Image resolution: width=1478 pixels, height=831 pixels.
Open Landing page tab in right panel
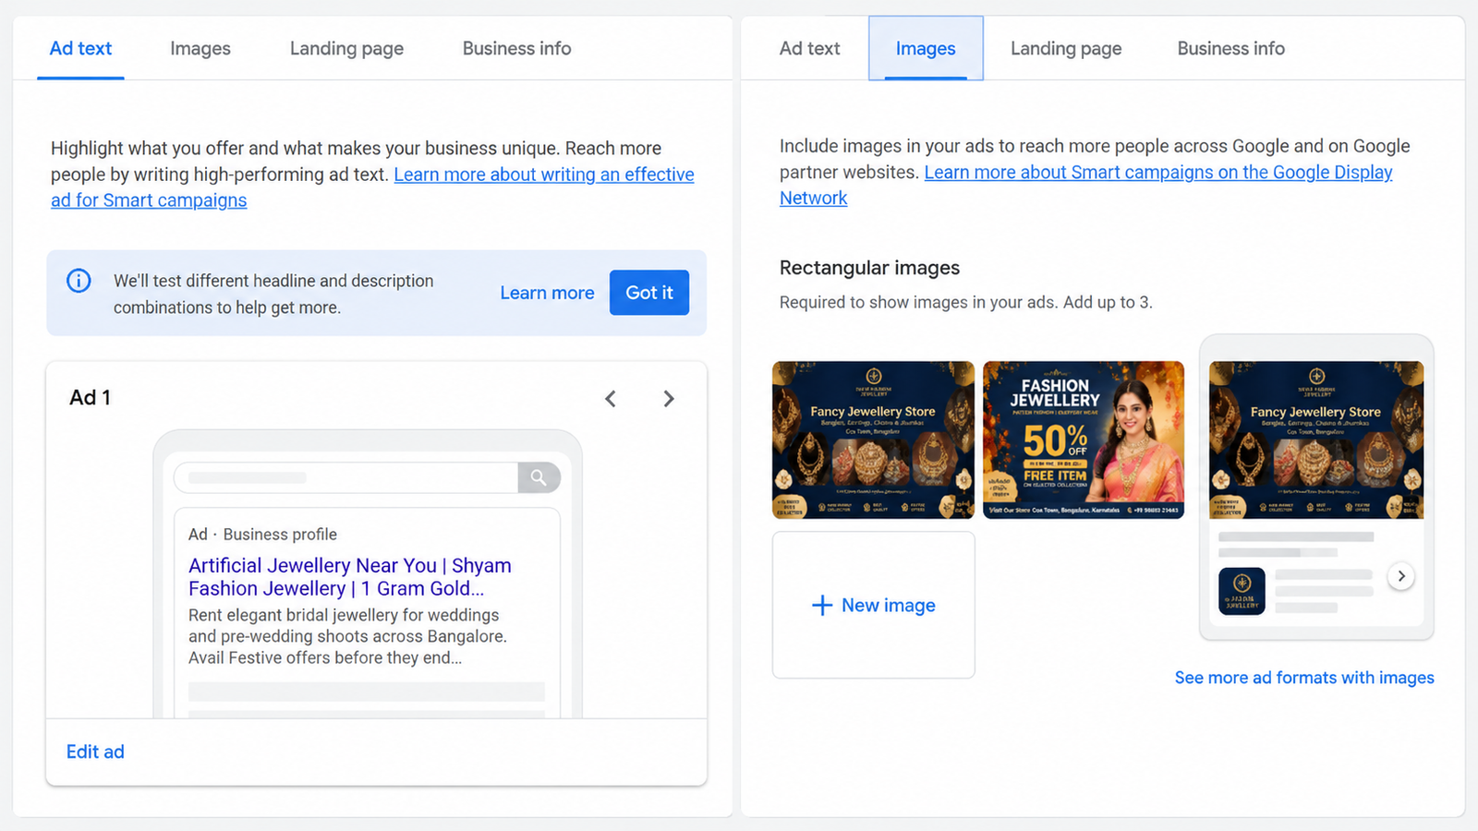1066,48
